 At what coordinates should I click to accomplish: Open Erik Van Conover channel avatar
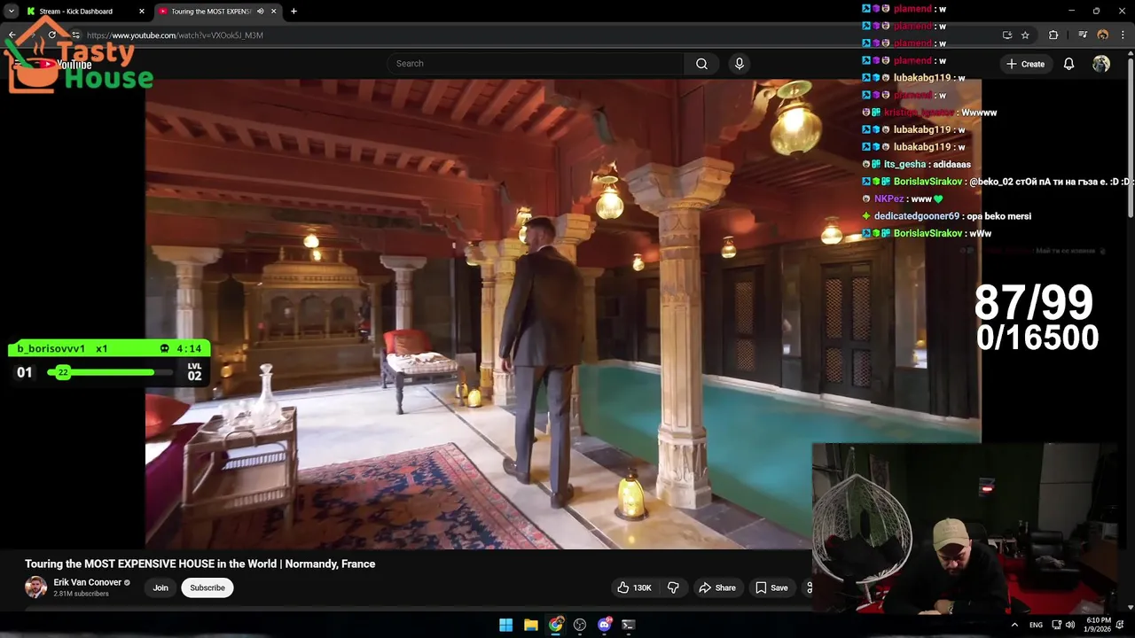(35, 587)
